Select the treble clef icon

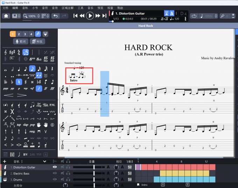5,52
